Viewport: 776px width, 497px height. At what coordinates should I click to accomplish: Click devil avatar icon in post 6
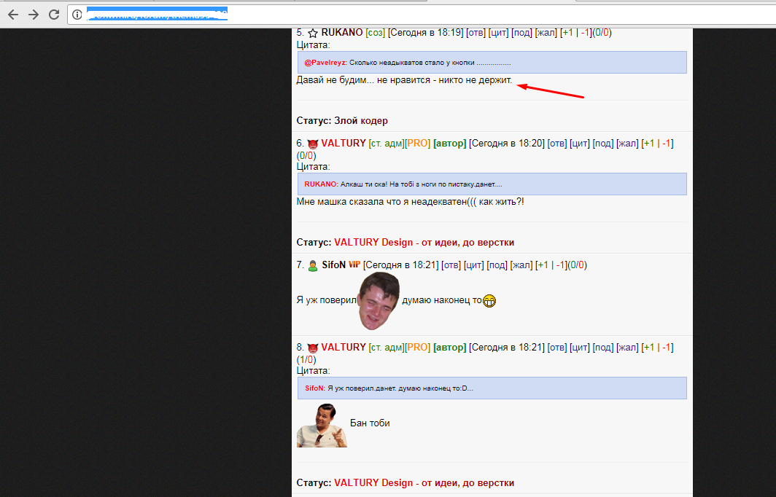(313, 144)
